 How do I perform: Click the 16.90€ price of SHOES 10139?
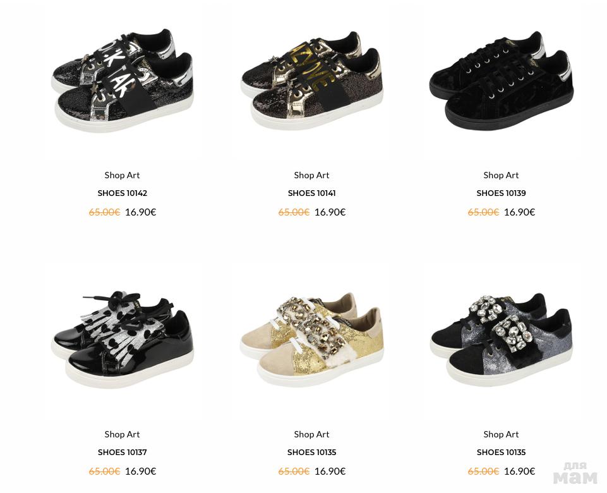click(519, 212)
